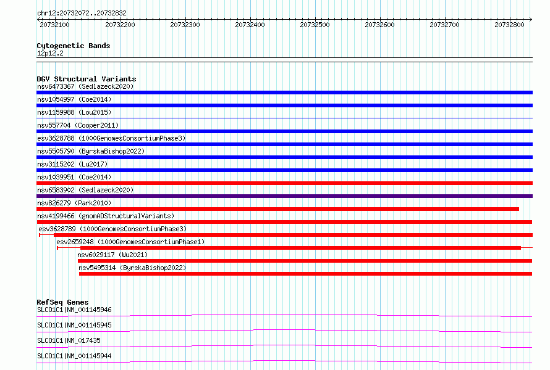Click ruler position label 20732800

[x=509, y=25]
